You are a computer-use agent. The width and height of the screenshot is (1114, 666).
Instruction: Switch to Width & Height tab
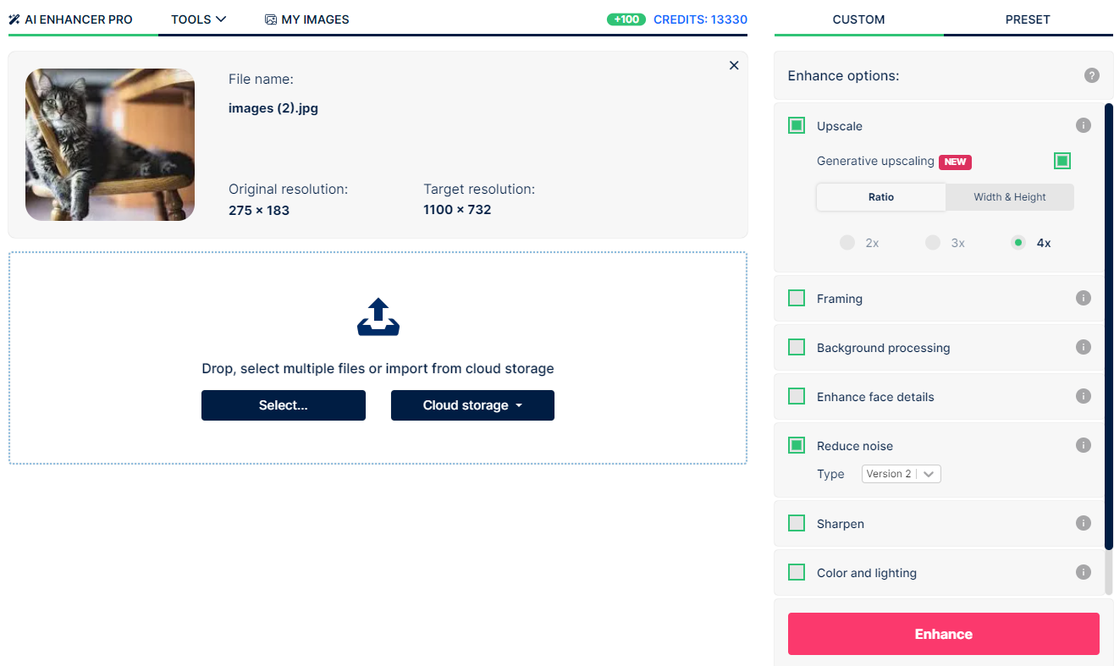point(1009,197)
